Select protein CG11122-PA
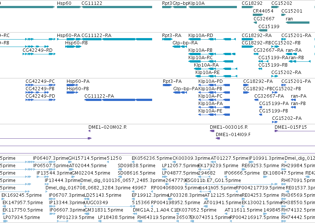 [99, 96]
